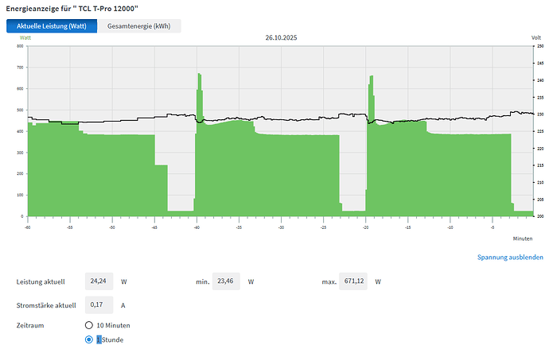Switch to the Gesamtenergie (kWh) tab

[138, 26]
